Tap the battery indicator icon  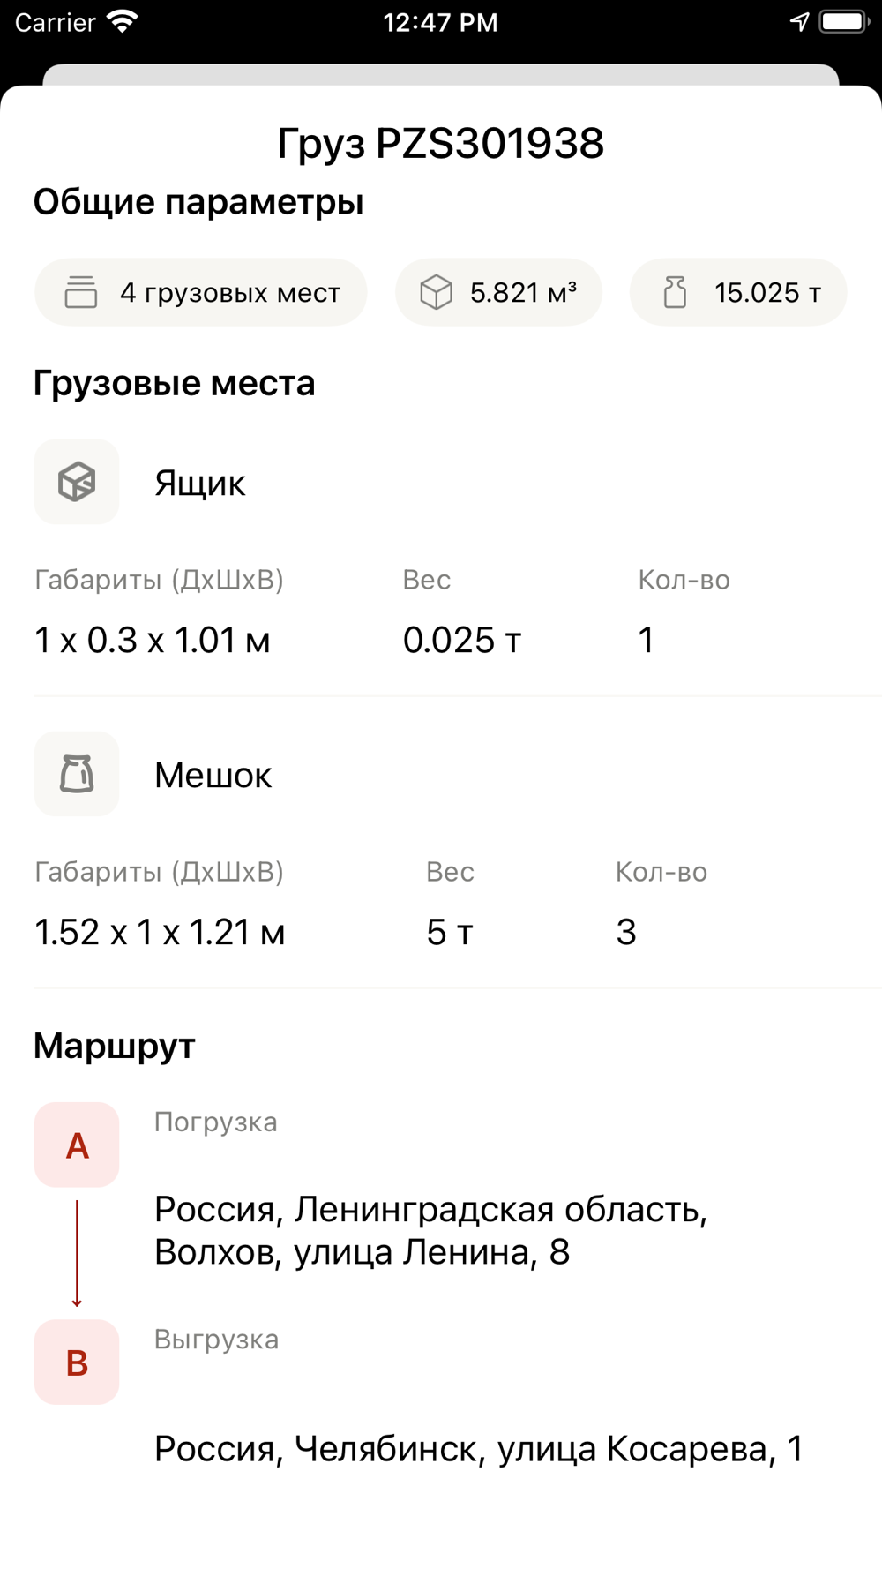(845, 22)
